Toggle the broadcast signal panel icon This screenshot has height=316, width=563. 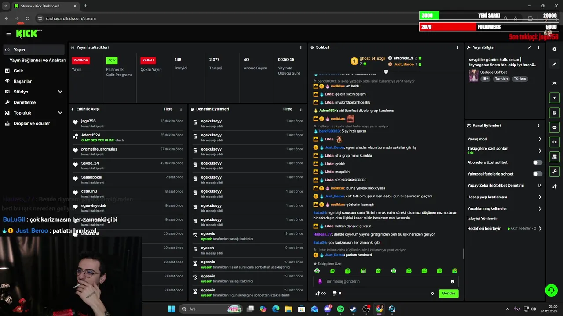(554, 142)
